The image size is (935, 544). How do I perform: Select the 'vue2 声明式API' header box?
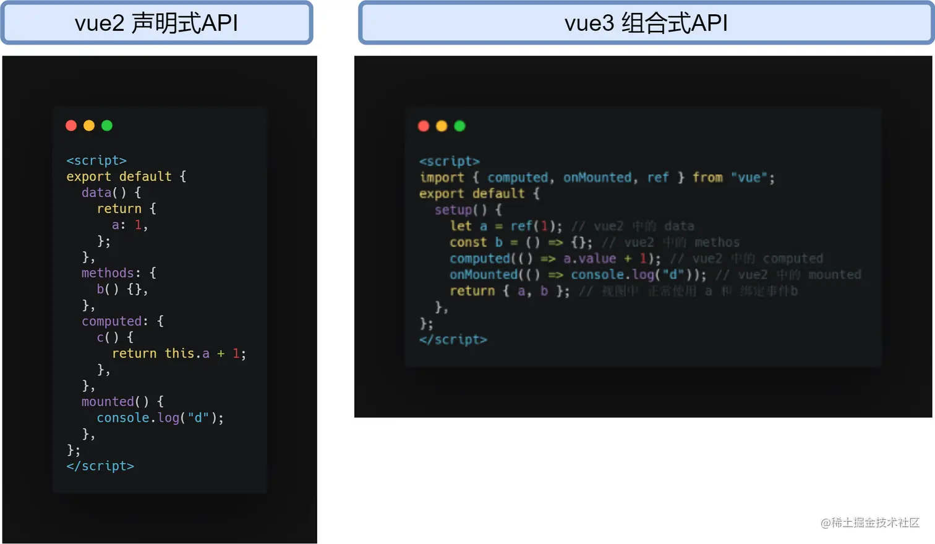[x=157, y=23]
